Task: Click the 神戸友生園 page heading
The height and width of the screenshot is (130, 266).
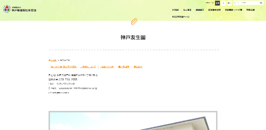Action: click(133, 37)
